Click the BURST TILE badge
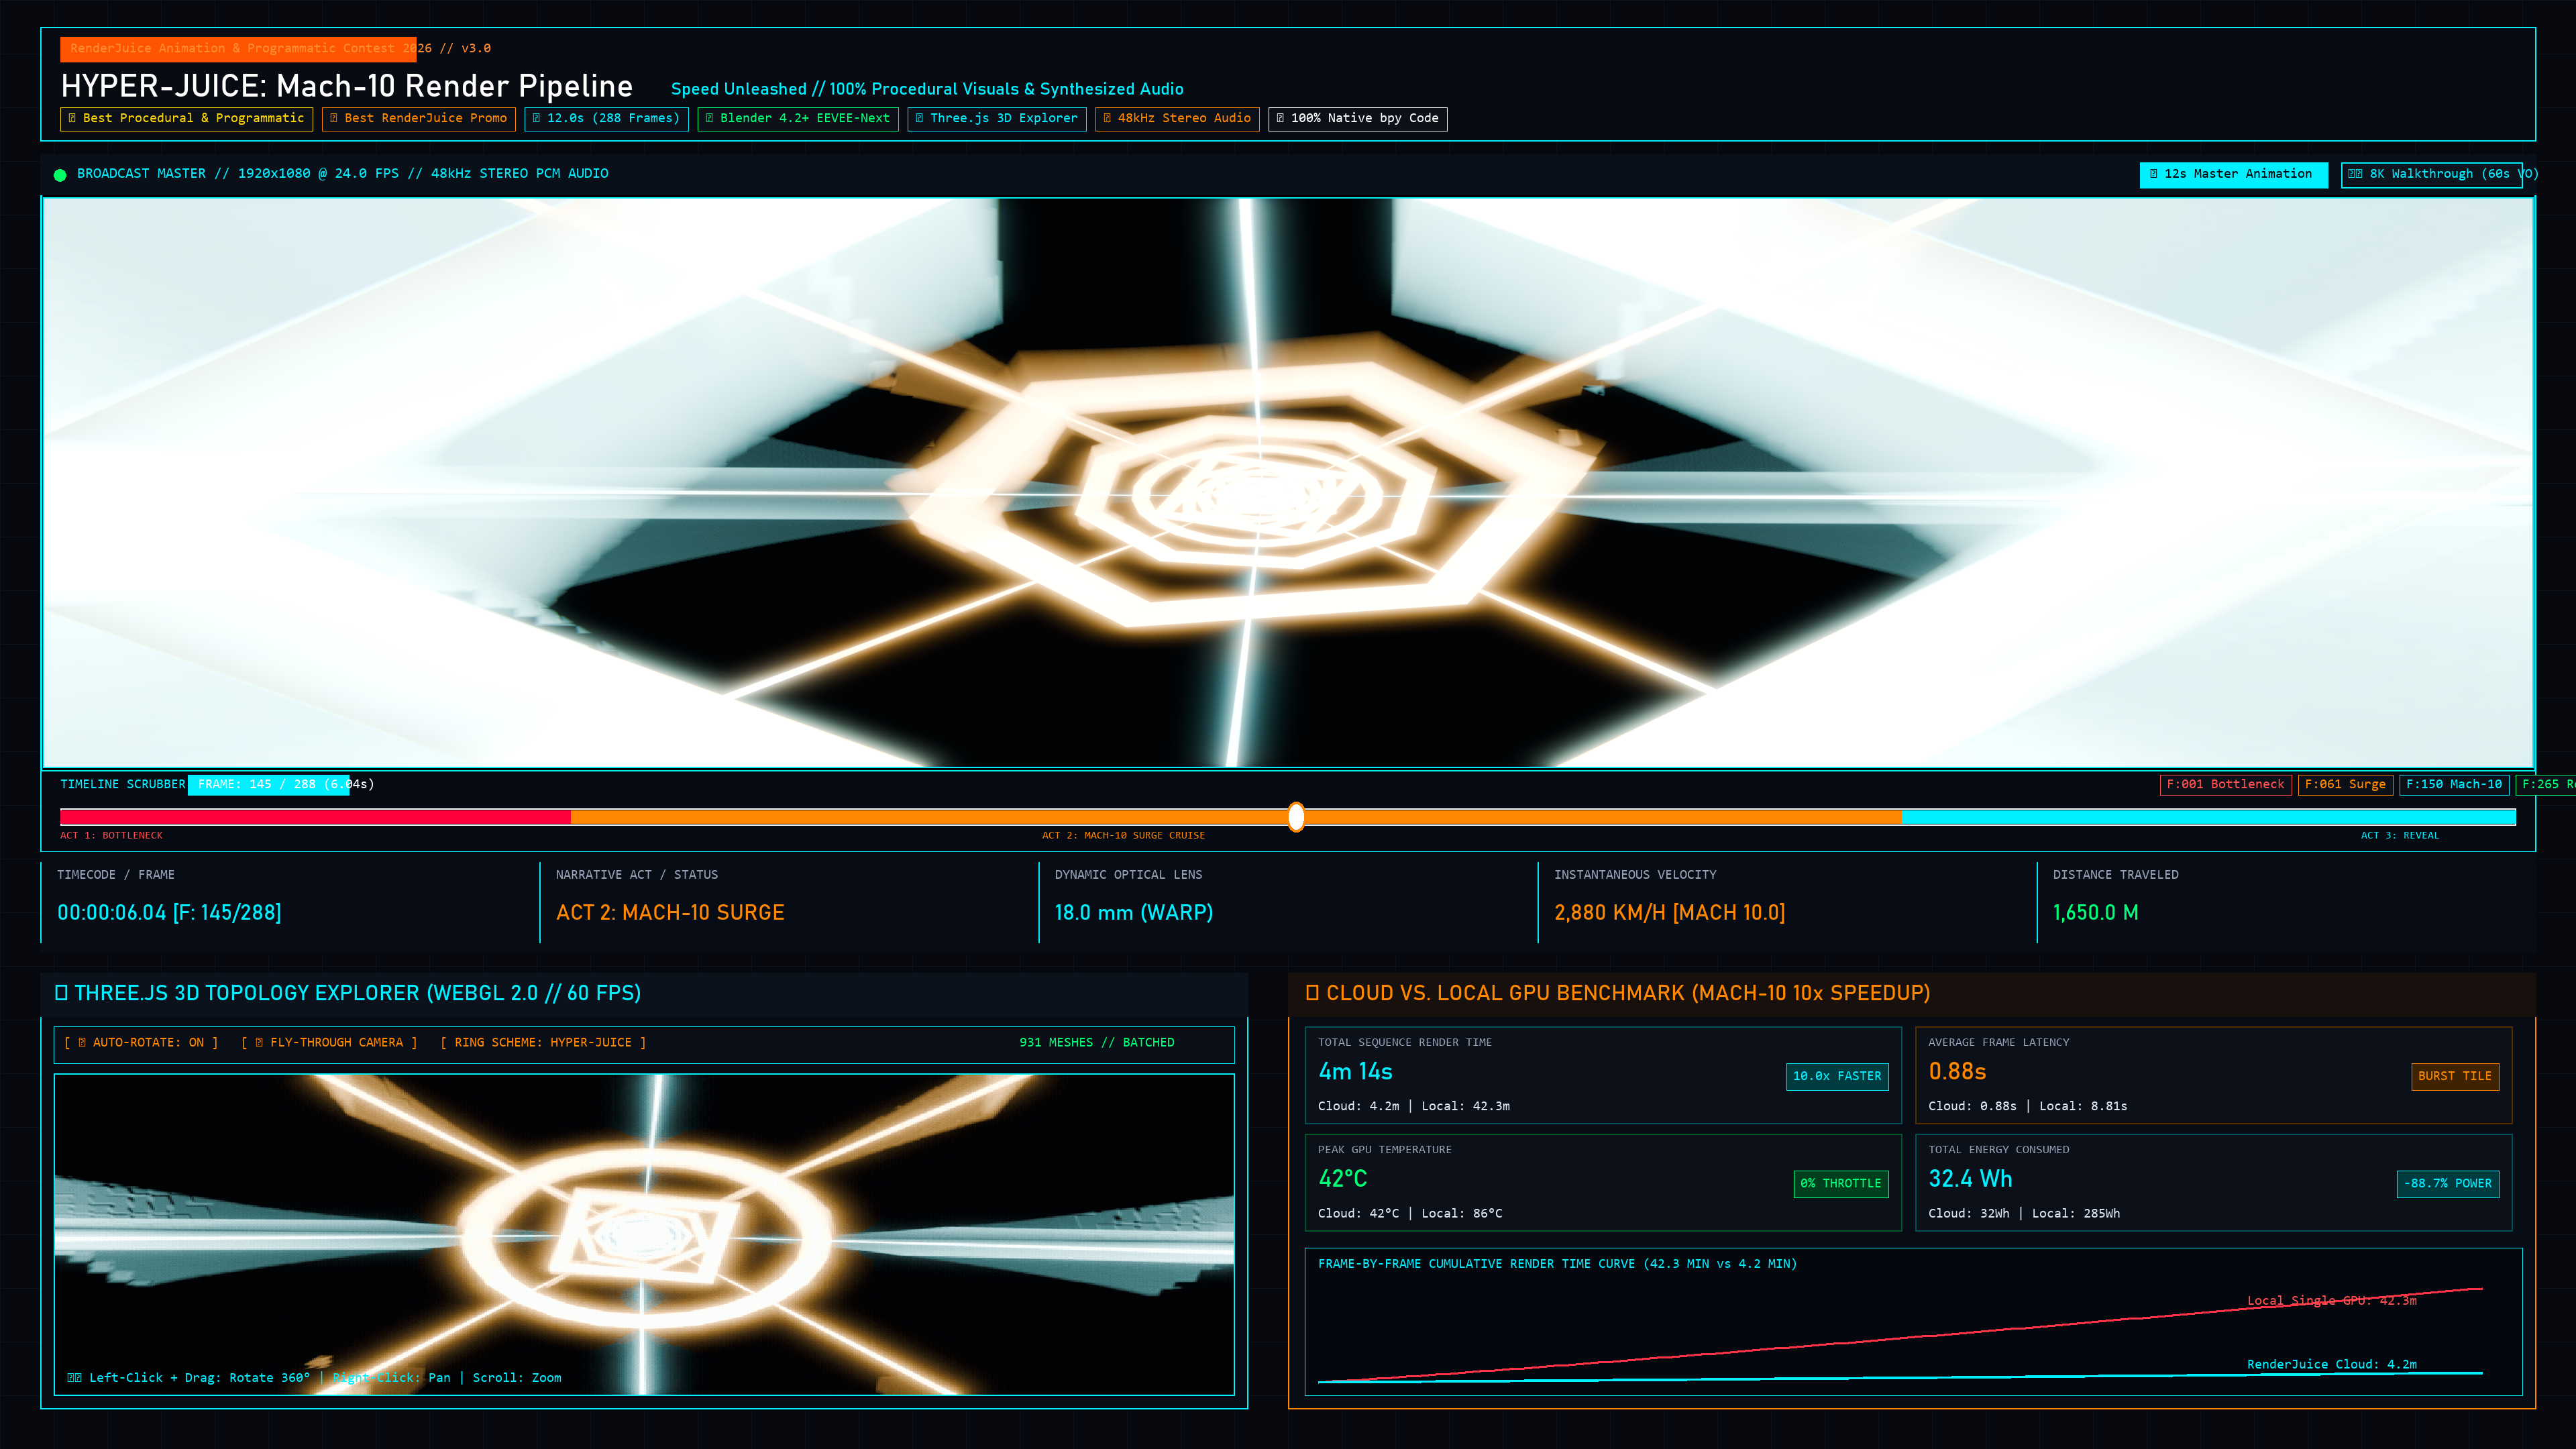 click(x=2455, y=1076)
